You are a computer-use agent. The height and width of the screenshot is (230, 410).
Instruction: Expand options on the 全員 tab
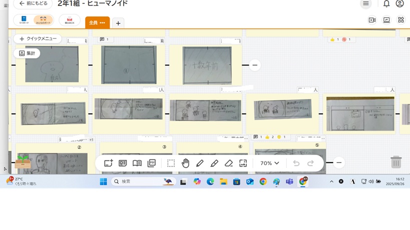click(103, 23)
